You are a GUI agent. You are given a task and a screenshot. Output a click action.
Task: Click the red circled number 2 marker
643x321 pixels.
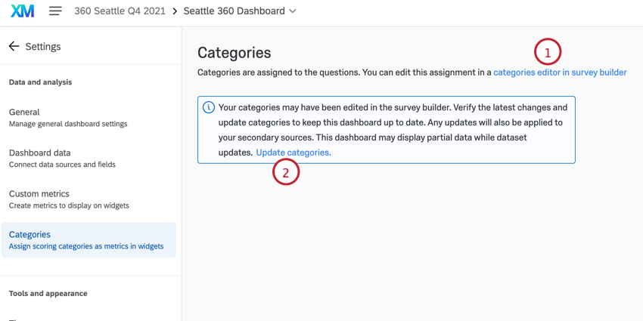click(286, 172)
